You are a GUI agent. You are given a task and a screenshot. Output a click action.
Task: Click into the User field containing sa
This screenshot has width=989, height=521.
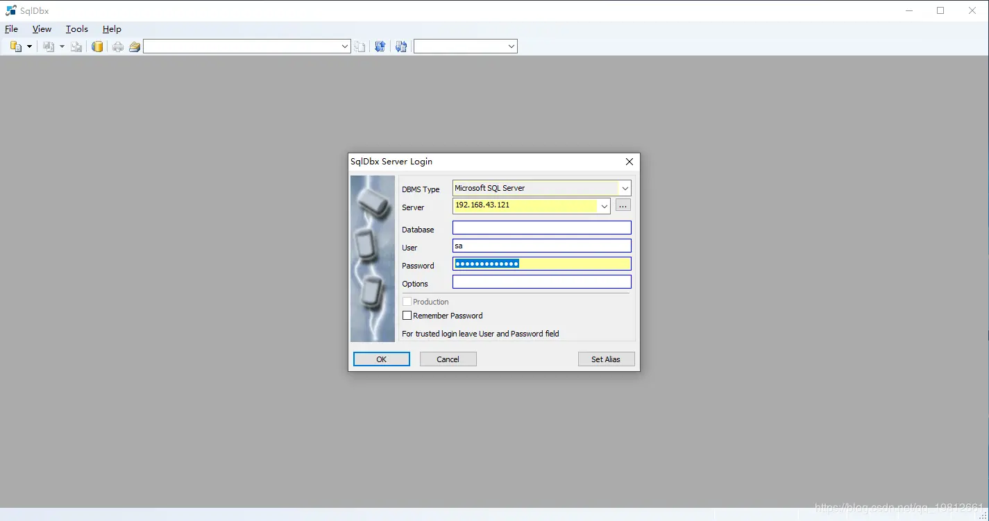pyautogui.click(x=542, y=246)
